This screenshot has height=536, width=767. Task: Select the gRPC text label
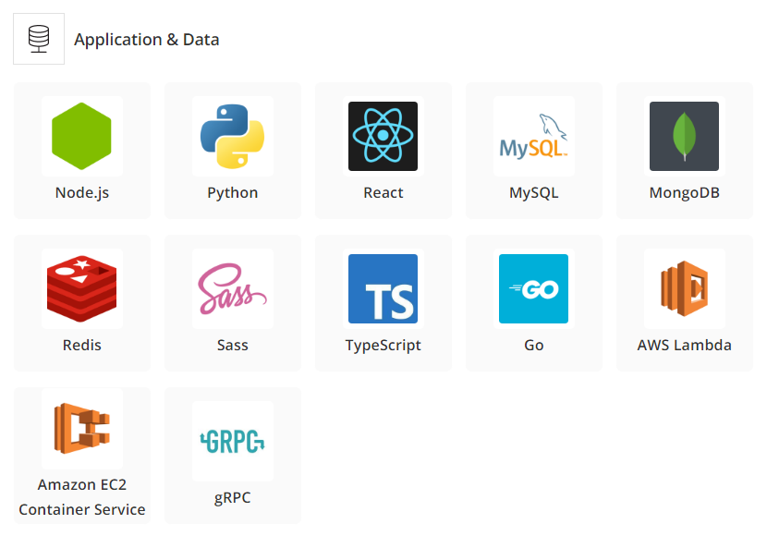(232, 498)
